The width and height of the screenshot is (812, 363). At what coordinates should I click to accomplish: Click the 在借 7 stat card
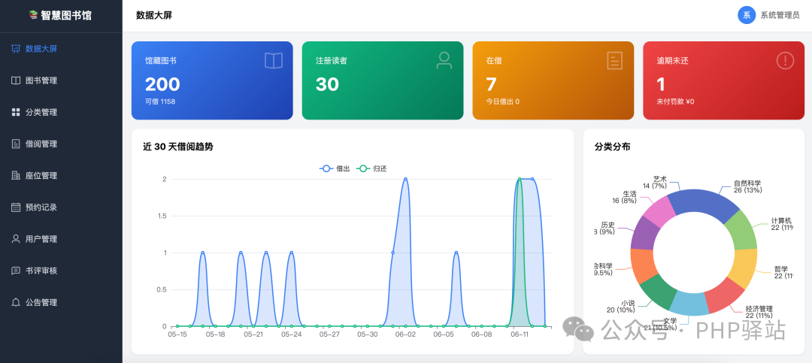pos(553,80)
